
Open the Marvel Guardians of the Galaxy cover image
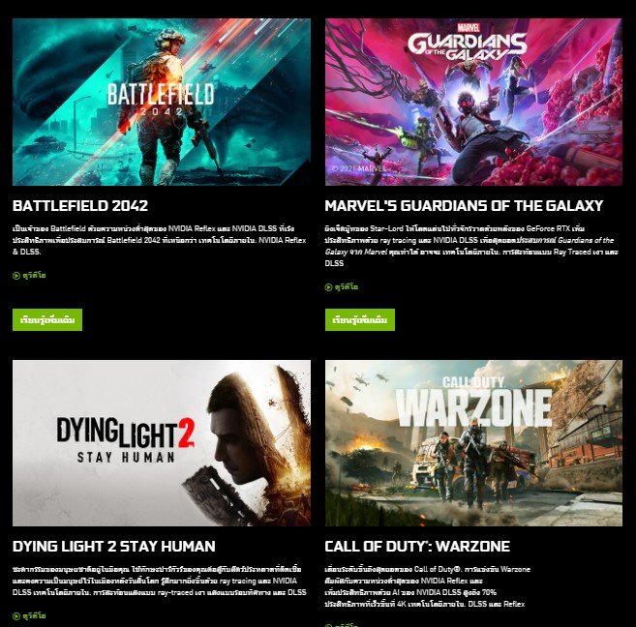click(473, 103)
